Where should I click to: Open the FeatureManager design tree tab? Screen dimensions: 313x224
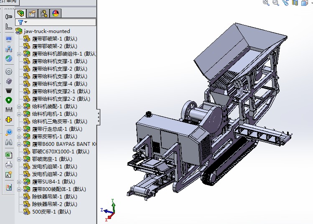20,13
